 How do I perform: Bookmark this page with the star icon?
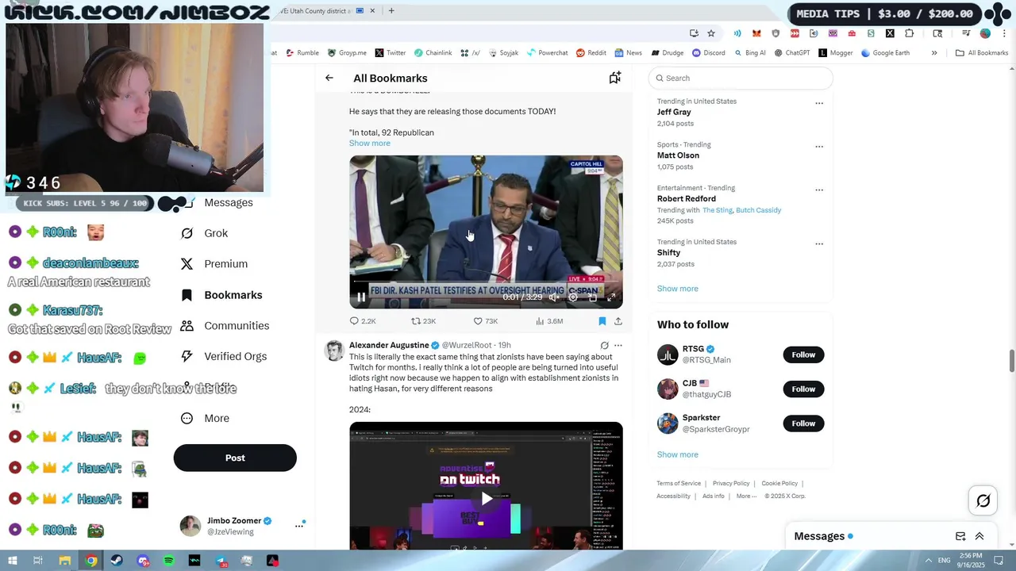(x=711, y=33)
